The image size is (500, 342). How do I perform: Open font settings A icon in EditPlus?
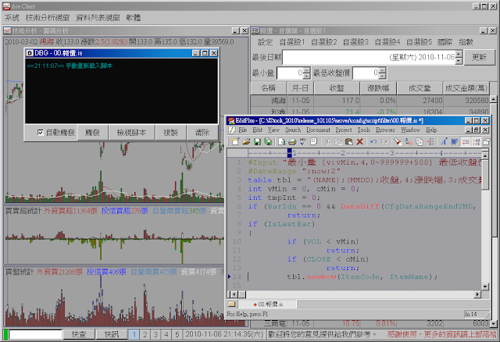(444, 141)
